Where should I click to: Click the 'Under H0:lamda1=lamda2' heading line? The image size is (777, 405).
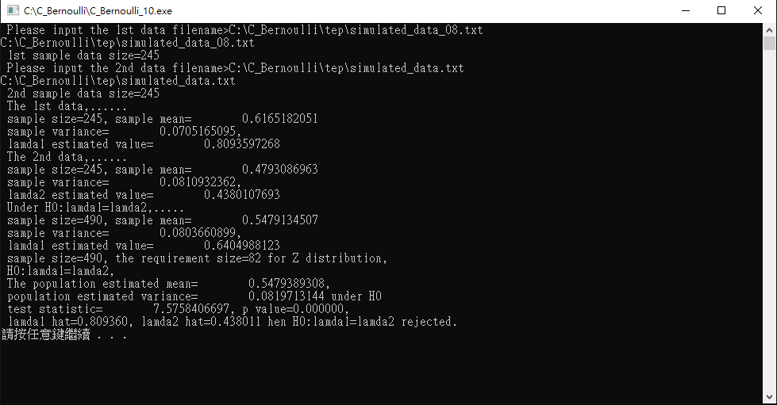click(96, 208)
